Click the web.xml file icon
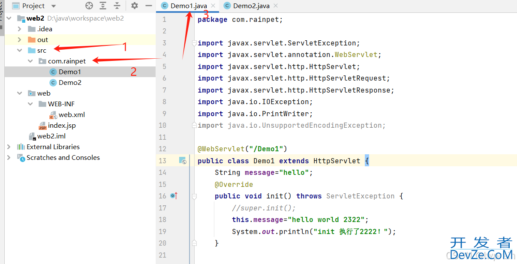Screen dimensions: 517x264 coord(53,115)
